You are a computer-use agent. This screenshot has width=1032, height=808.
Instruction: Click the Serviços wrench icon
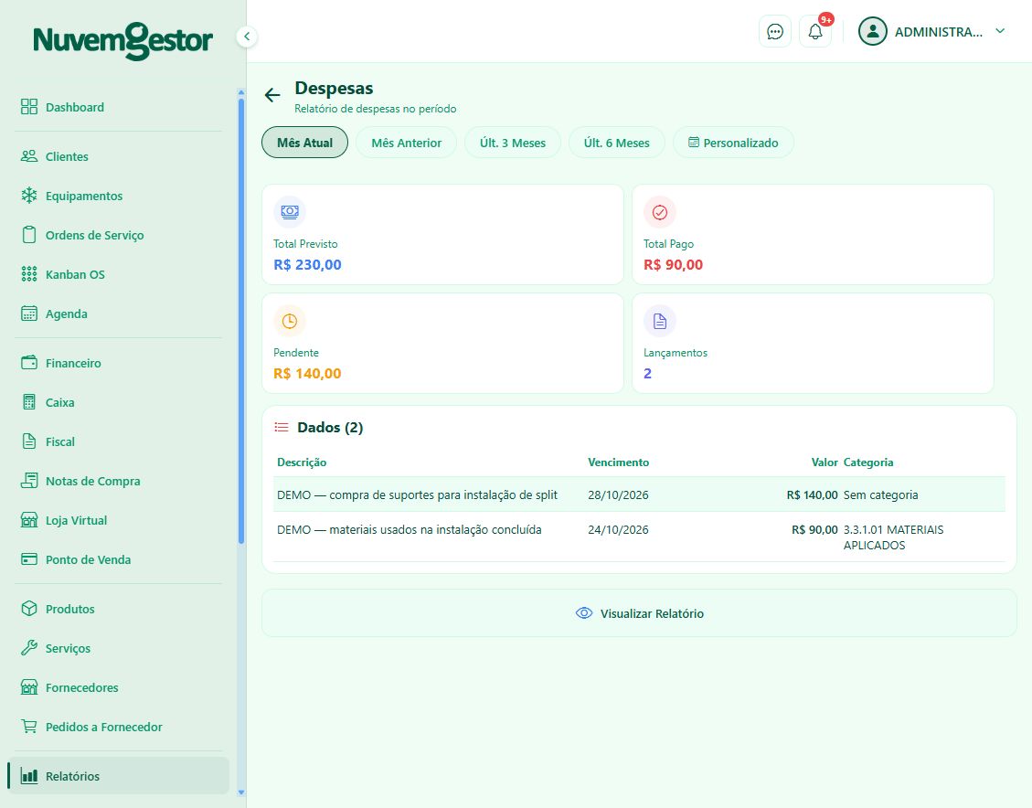coord(29,648)
